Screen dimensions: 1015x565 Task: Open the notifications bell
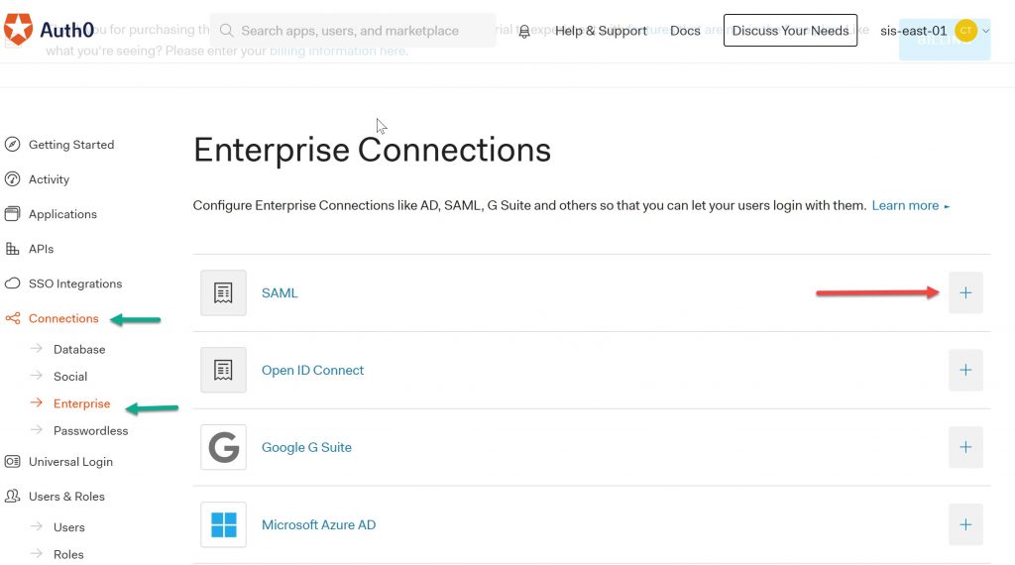pyautogui.click(x=524, y=31)
